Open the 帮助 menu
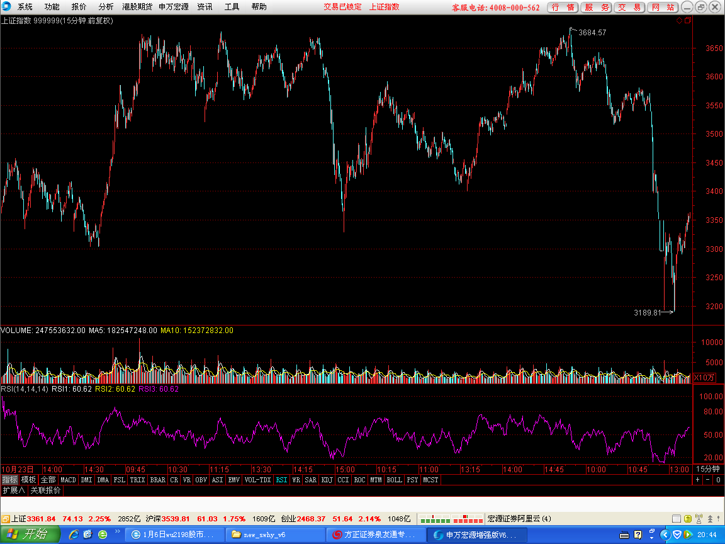Screen dimensions: 725x544 pos(259,7)
